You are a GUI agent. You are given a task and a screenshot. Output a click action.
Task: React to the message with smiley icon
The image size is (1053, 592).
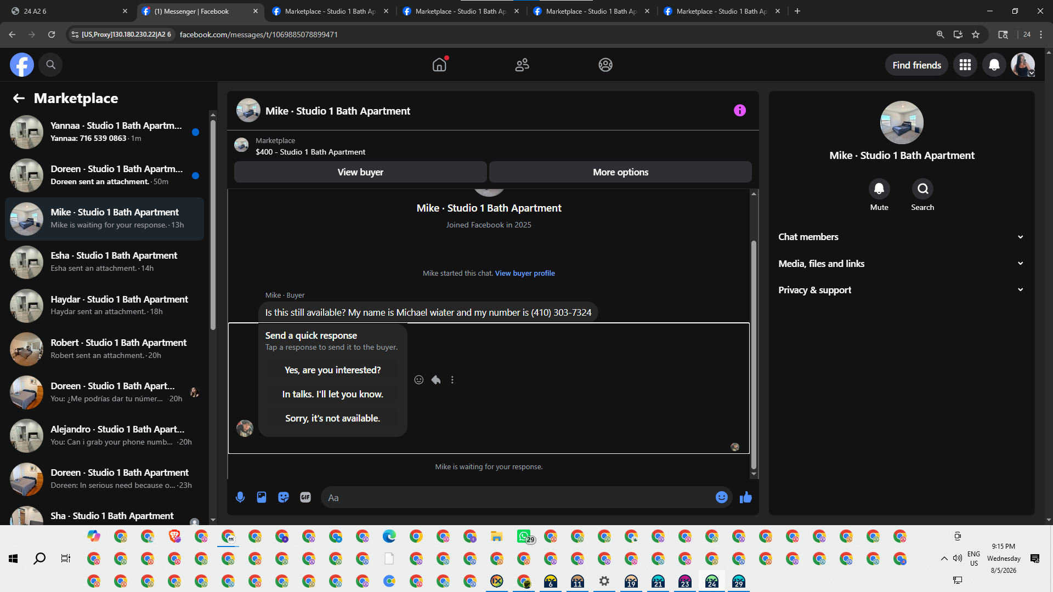[x=419, y=380]
